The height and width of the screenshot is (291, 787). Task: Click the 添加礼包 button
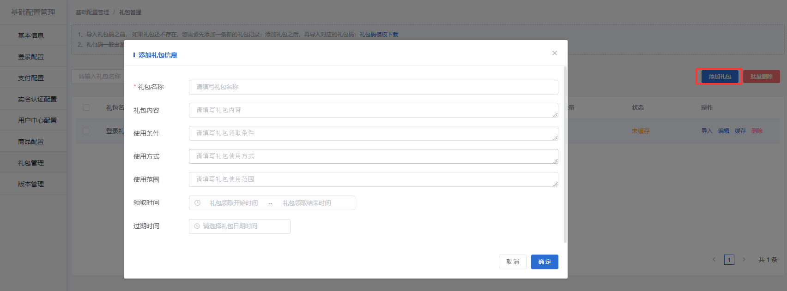click(x=720, y=77)
